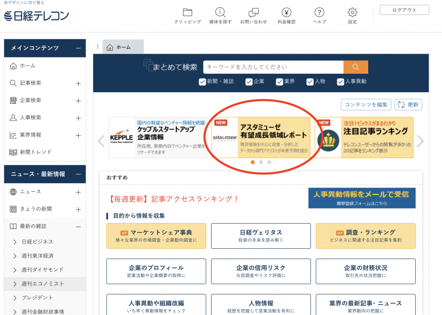Select second carousel dot
442x315 pixels.
click(x=261, y=162)
